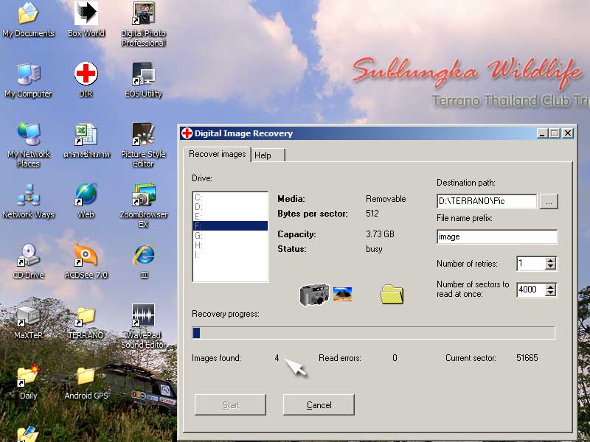The width and height of the screenshot is (590, 442).
Task: Open the Picture Style Editor icon
Action: 143,135
